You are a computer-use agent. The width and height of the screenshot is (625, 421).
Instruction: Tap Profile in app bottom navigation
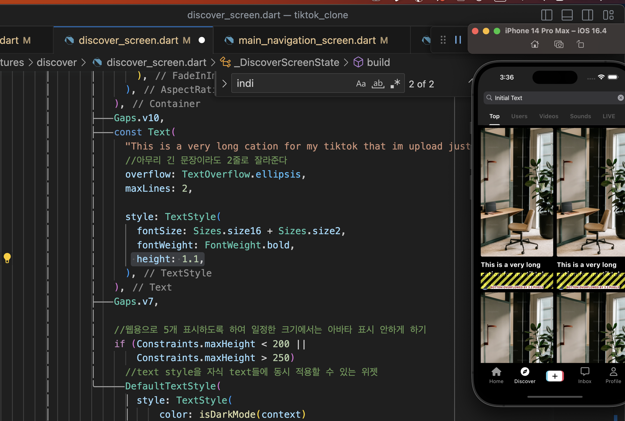click(x=613, y=375)
